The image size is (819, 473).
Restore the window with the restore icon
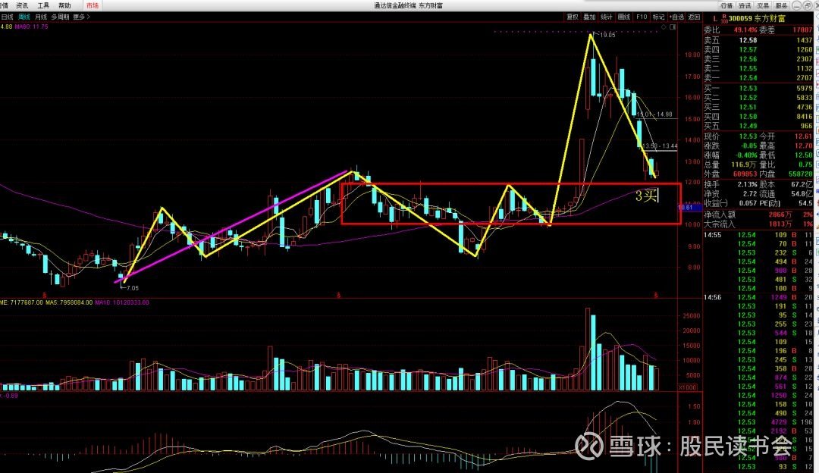pos(807,5)
